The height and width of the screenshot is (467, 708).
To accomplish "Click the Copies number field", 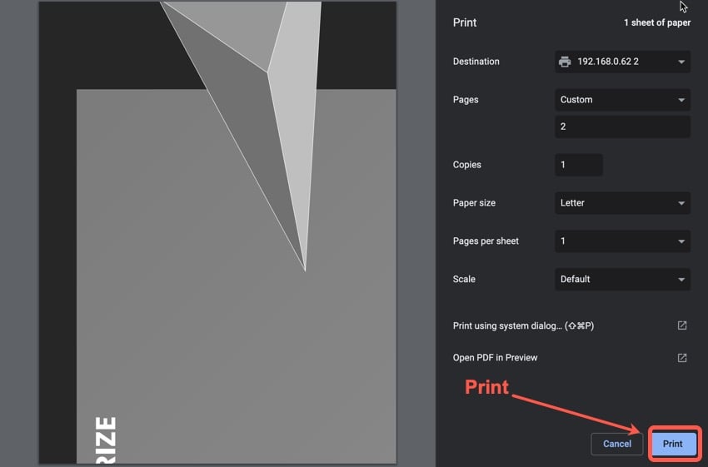I will point(578,165).
